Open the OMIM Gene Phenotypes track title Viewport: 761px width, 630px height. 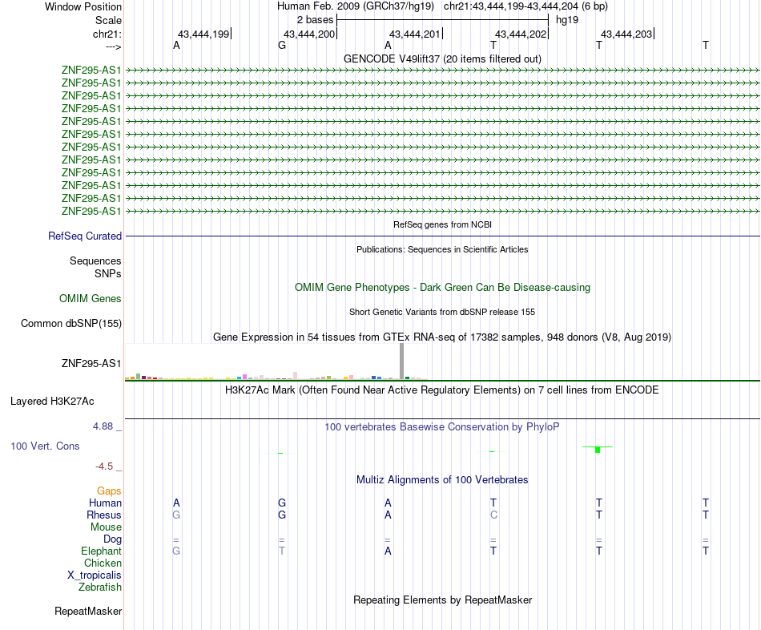442,287
